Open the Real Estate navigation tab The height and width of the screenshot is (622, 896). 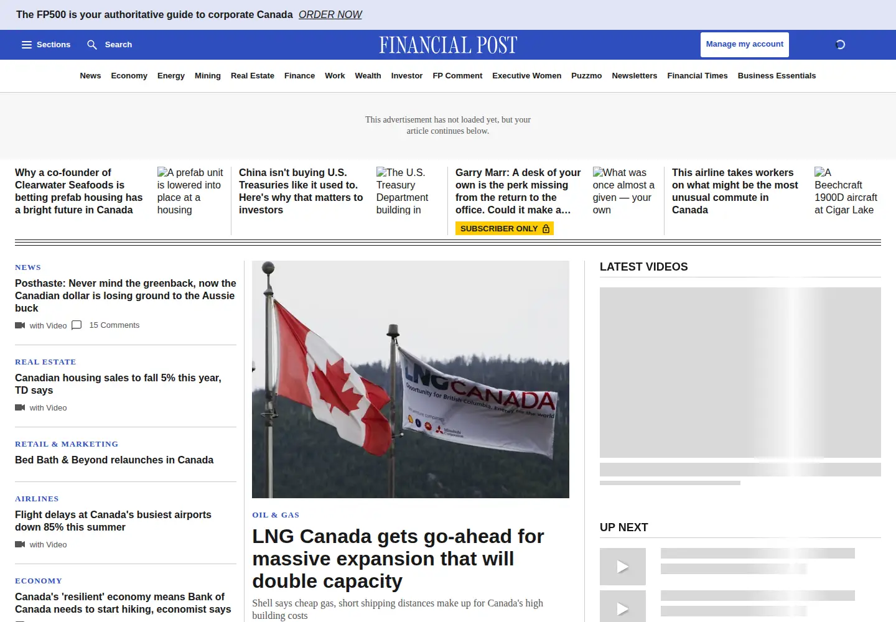(253, 76)
